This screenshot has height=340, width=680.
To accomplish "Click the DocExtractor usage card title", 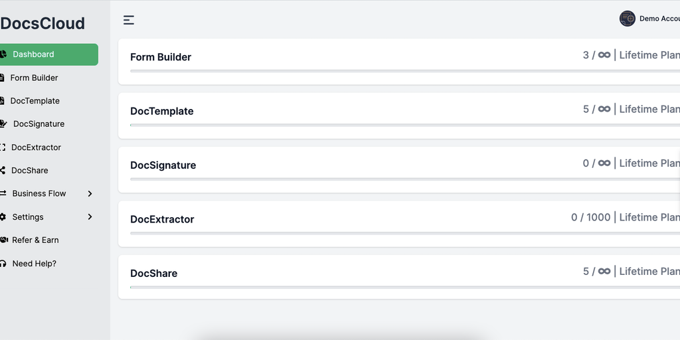I will [162, 219].
